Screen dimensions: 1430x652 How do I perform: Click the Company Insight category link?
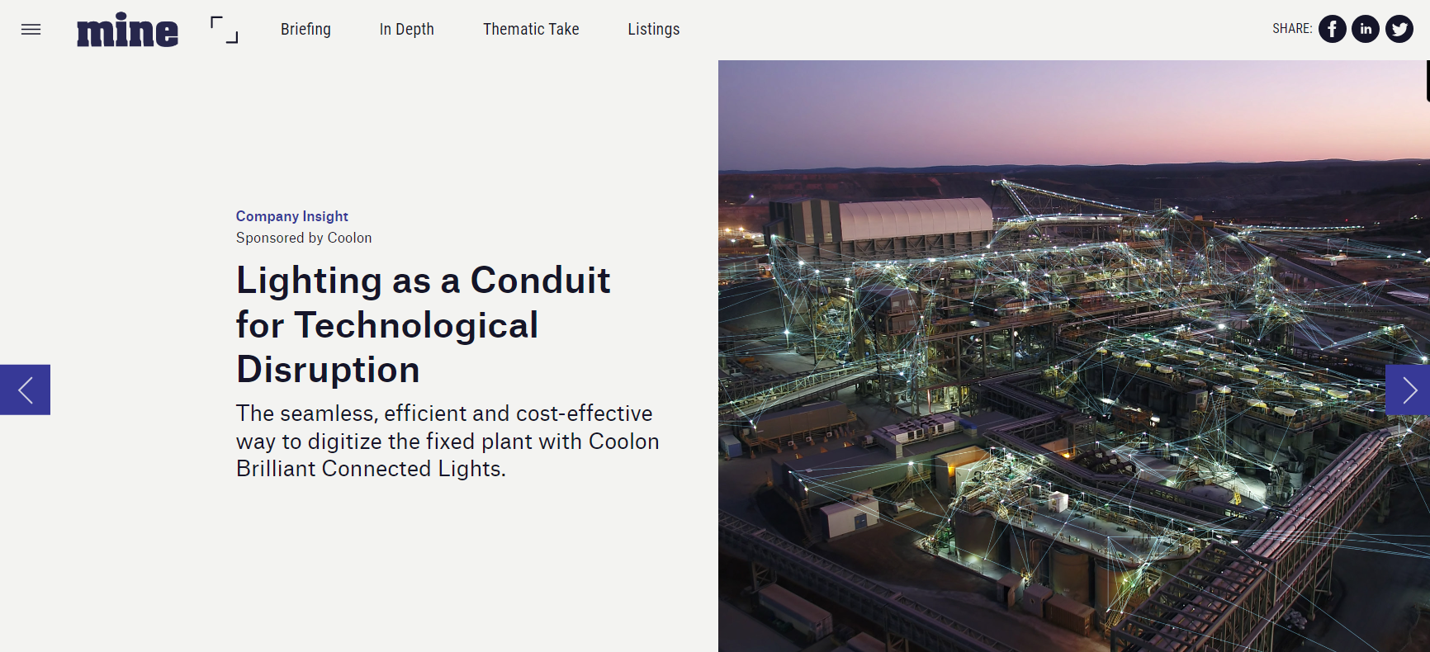click(291, 216)
